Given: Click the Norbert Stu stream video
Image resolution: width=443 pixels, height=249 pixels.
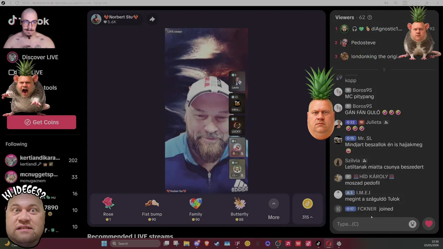Looking at the screenshot, I should (x=206, y=111).
